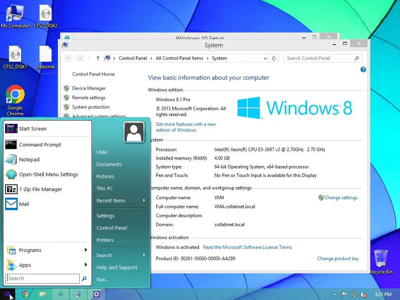Click the Notepad icon

pyautogui.click(x=11, y=159)
